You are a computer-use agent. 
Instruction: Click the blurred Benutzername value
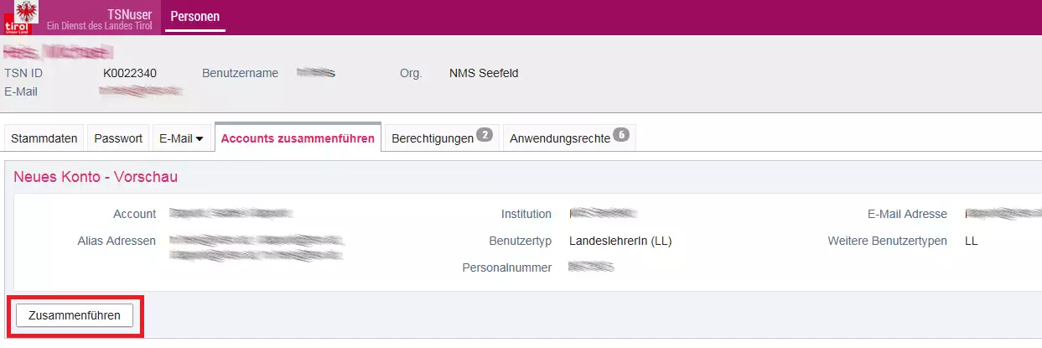pos(316,73)
